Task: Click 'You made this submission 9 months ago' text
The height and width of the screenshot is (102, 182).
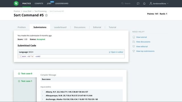Action: click(x=35, y=36)
